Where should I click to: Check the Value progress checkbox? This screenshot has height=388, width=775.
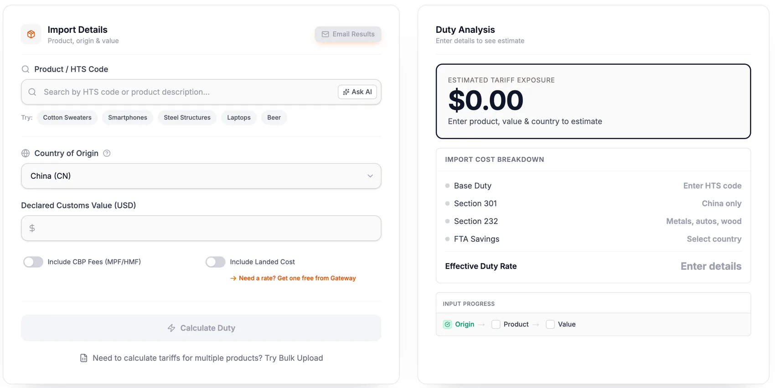(550, 324)
